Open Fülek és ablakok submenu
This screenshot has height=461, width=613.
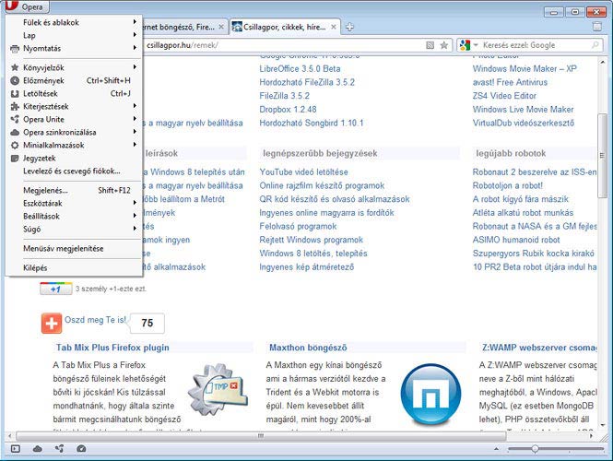tap(75, 22)
